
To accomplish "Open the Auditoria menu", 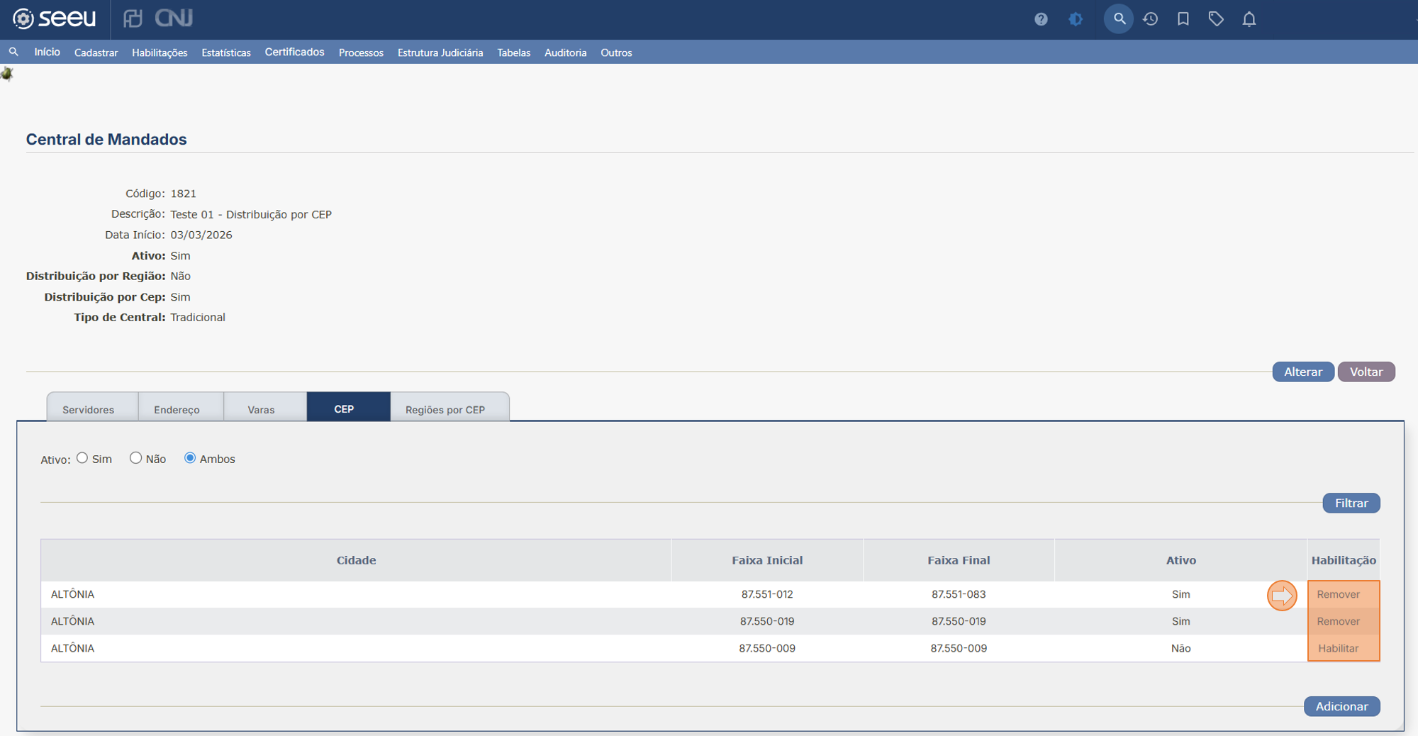I will (565, 52).
